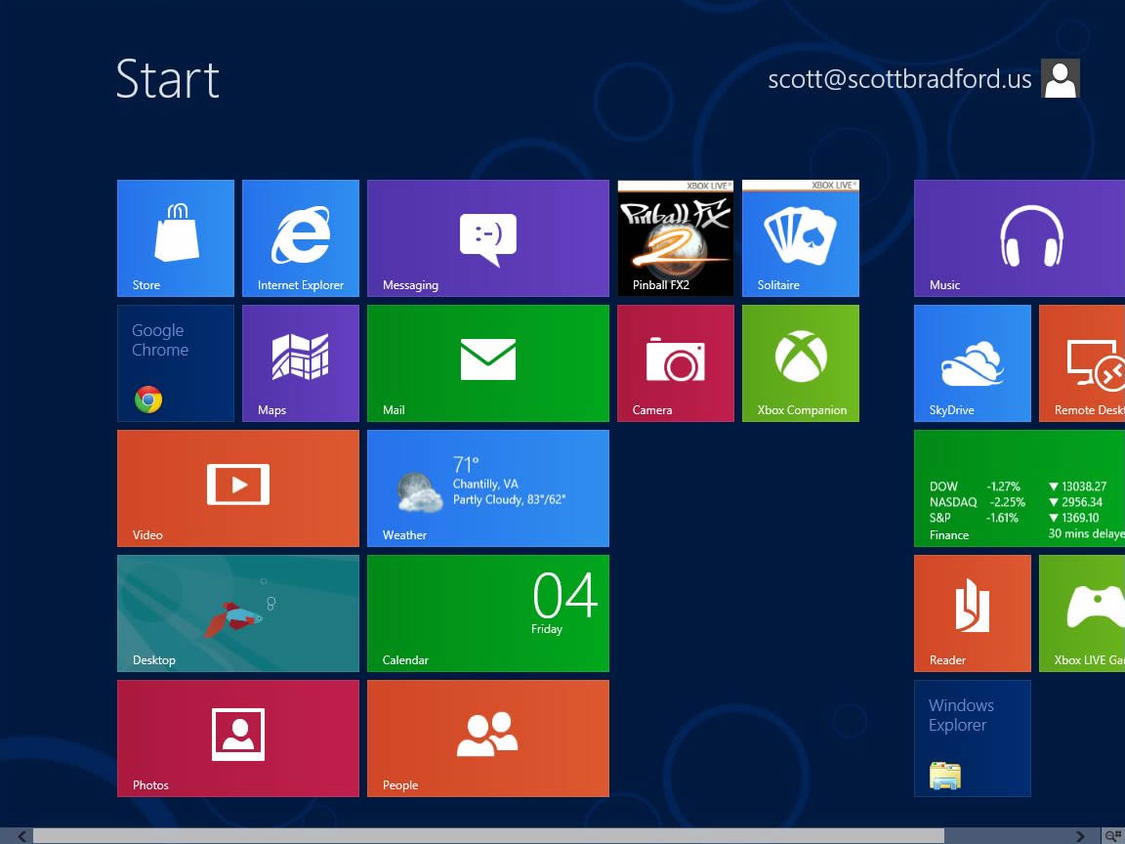Open Weather tile showing Chantilly, VA

[488, 488]
